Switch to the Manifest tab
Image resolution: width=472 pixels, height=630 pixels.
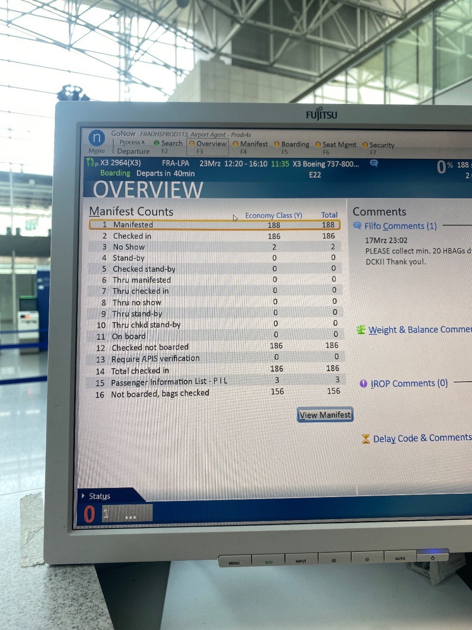coord(253,144)
